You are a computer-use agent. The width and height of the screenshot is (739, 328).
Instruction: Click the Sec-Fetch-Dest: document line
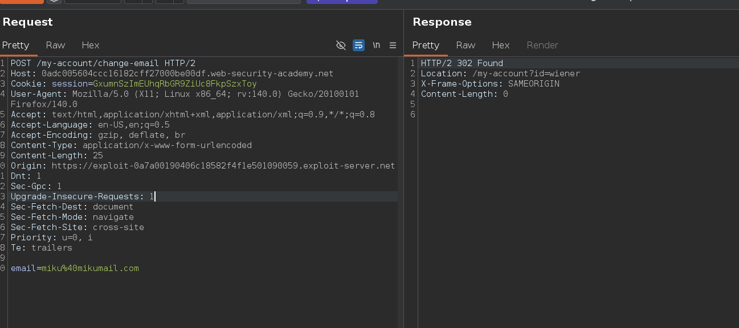click(72, 207)
